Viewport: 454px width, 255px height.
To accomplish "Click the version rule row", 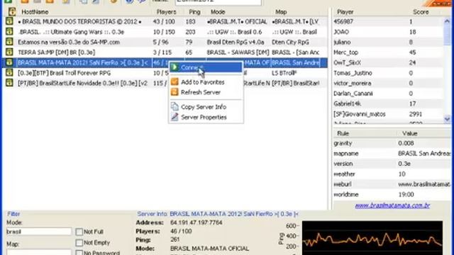I will 392,164.
